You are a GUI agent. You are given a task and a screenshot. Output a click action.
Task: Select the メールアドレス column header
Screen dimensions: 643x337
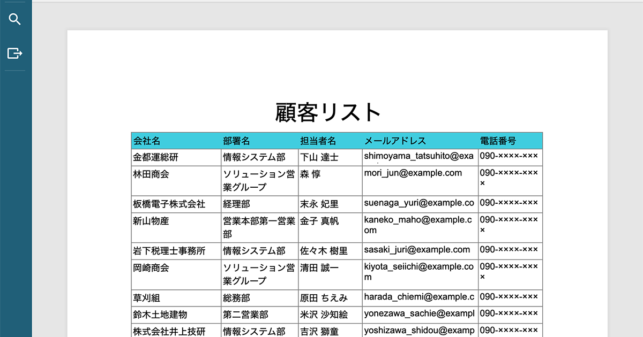394,140
